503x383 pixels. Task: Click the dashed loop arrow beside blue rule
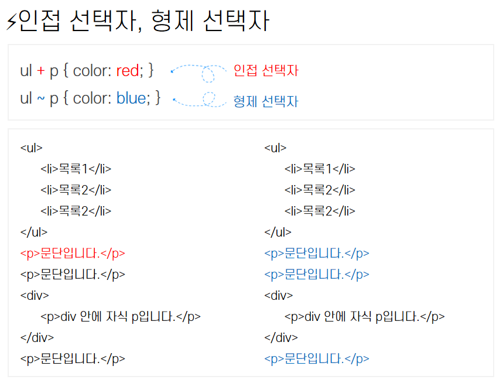click(x=200, y=99)
